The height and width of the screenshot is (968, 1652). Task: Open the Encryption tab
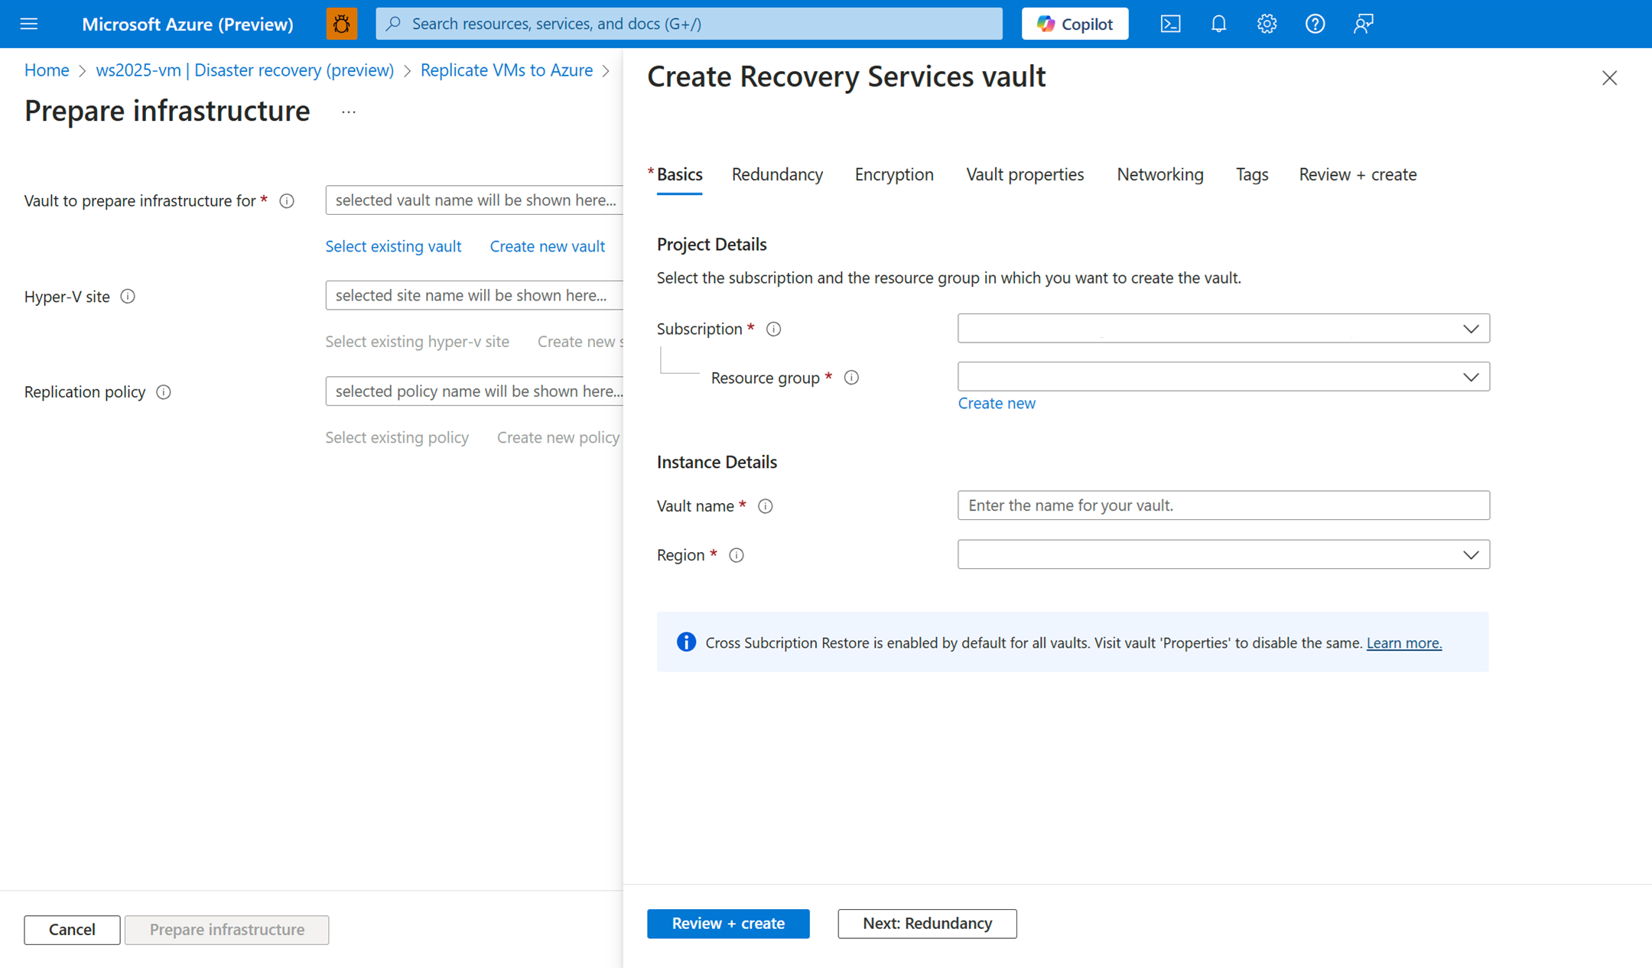coord(893,174)
